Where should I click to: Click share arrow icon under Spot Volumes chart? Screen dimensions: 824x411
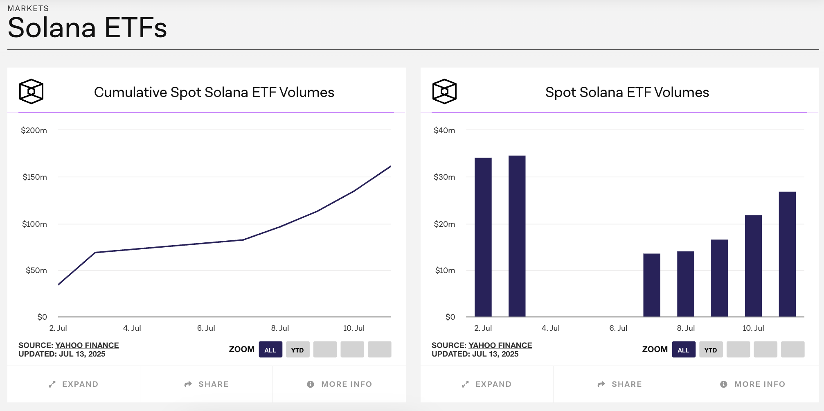click(x=601, y=384)
